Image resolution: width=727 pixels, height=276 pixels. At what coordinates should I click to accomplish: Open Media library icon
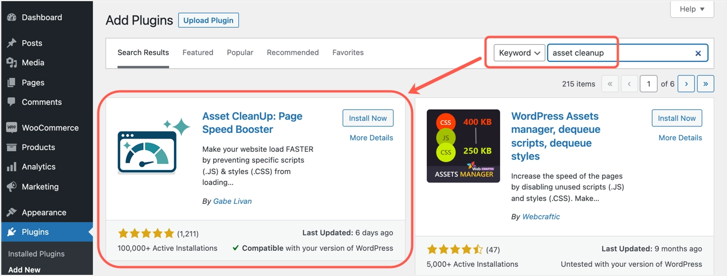coord(11,63)
